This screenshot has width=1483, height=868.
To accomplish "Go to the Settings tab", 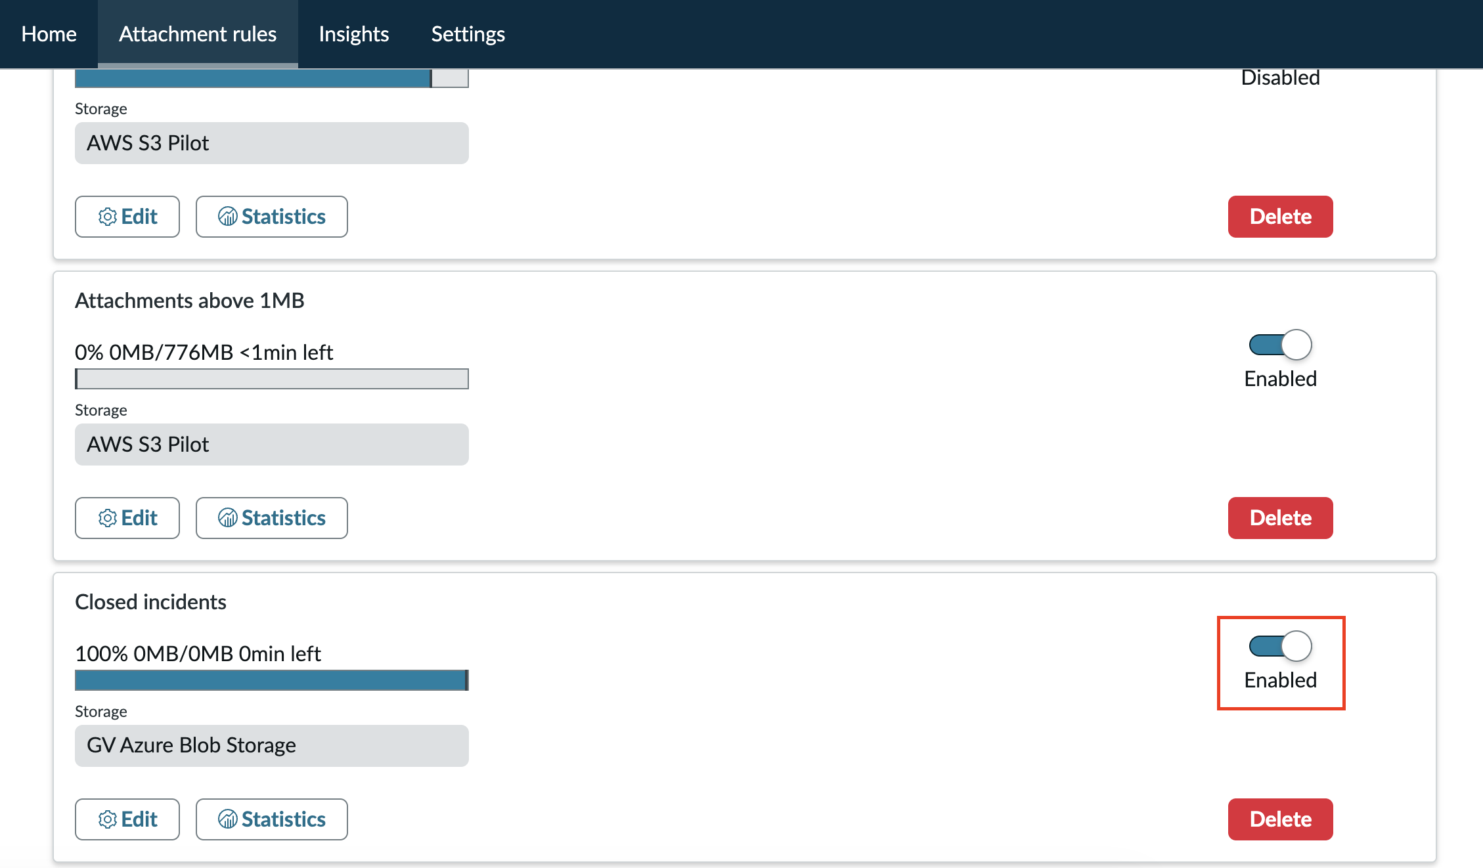I will 468,33.
